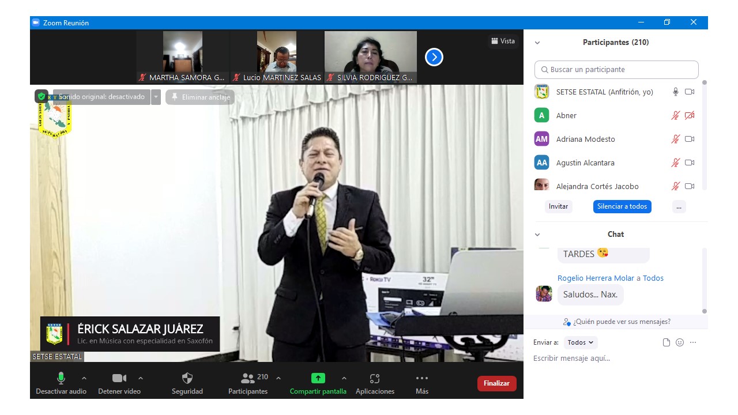Click Alejandra Cortés Jacobo's muted microphone icon
Viewport: 738px width, 415px height.
coord(676,186)
